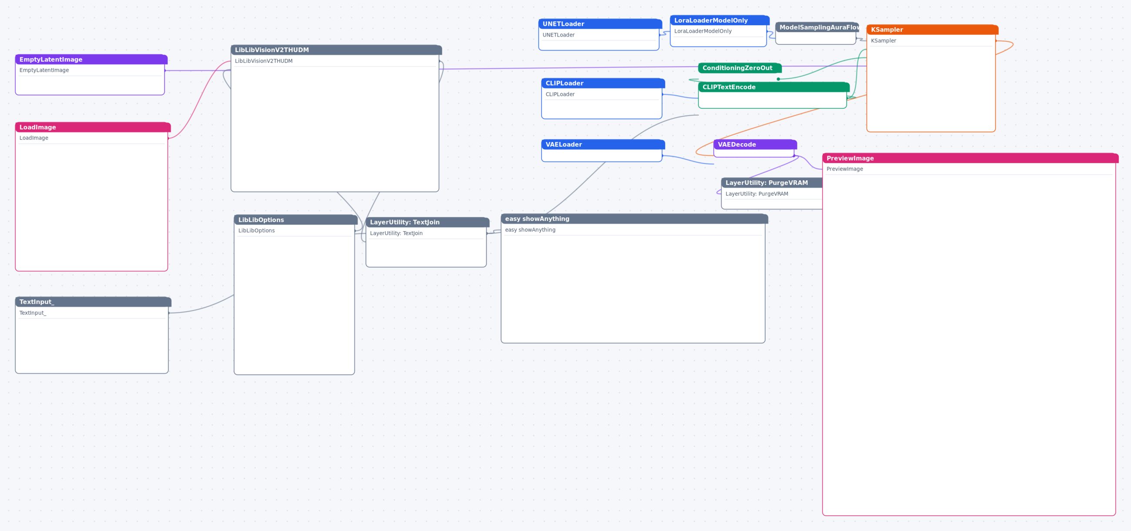
Task: Click the EmptyLatentImage body label text
Action: [44, 70]
